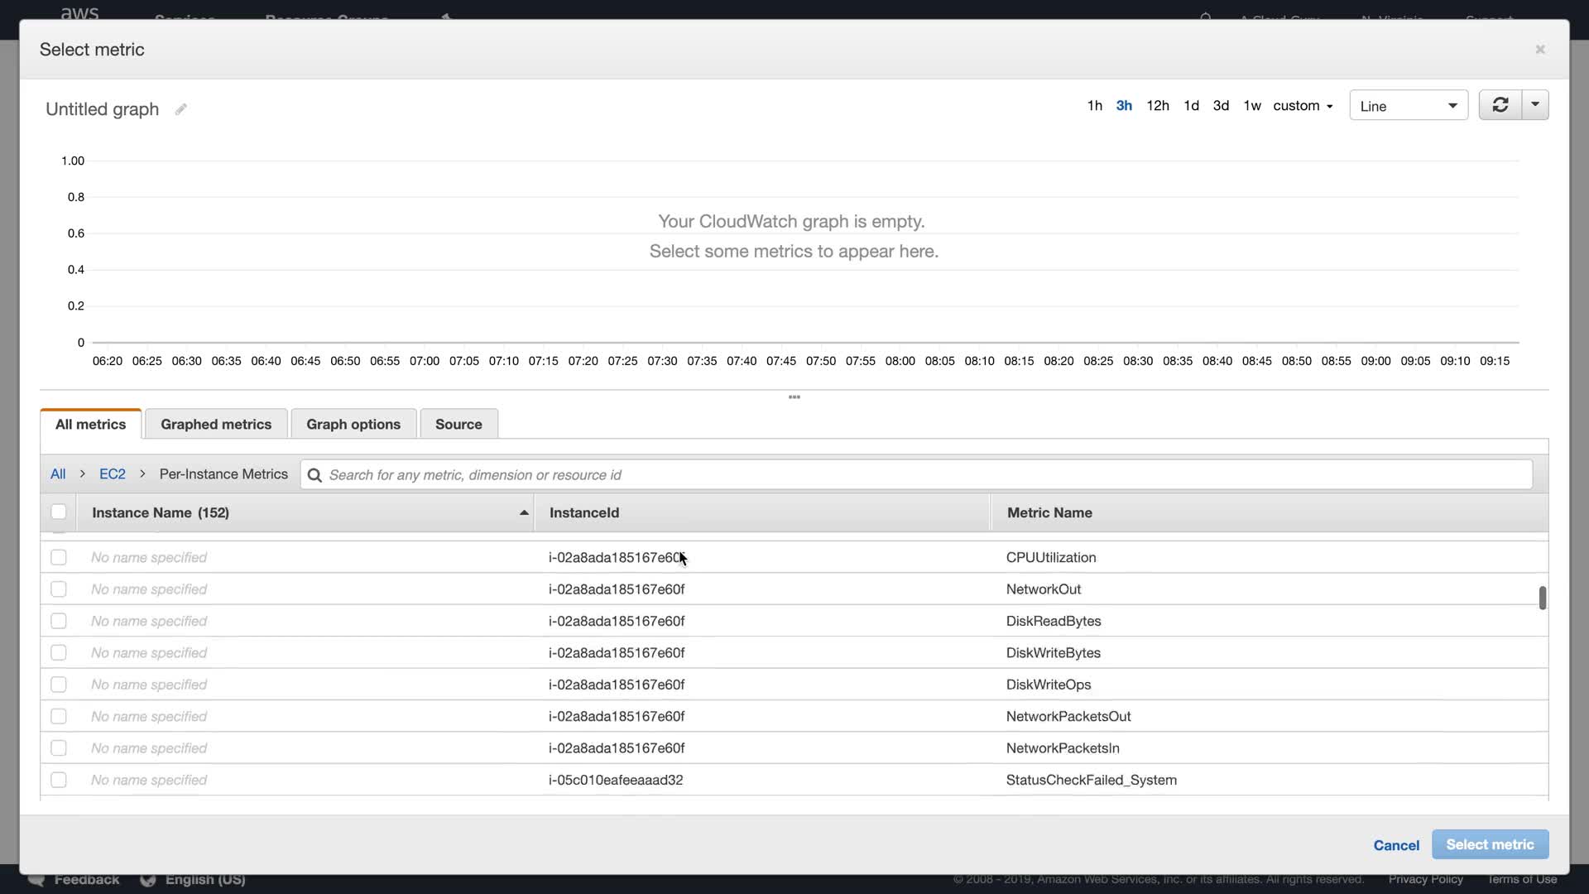1589x894 pixels.
Task: Click the refresh graph icon
Action: [1500, 105]
